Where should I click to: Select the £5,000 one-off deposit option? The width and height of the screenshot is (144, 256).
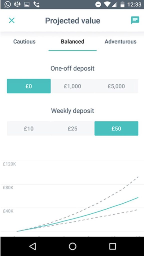point(116,86)
